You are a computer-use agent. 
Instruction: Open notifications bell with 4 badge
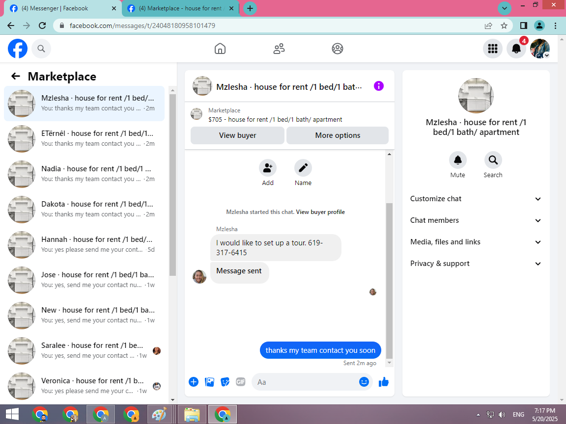(516, 49)
